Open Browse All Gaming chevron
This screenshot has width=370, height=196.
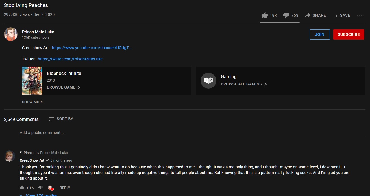pyautogui.click(x=265, y=84)
